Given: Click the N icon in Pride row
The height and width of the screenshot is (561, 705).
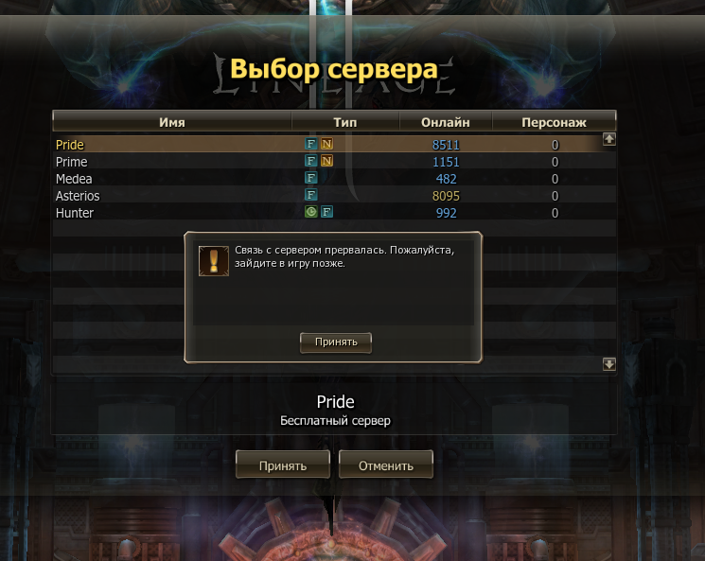Looking at the screenshot, I should (326, 144).
